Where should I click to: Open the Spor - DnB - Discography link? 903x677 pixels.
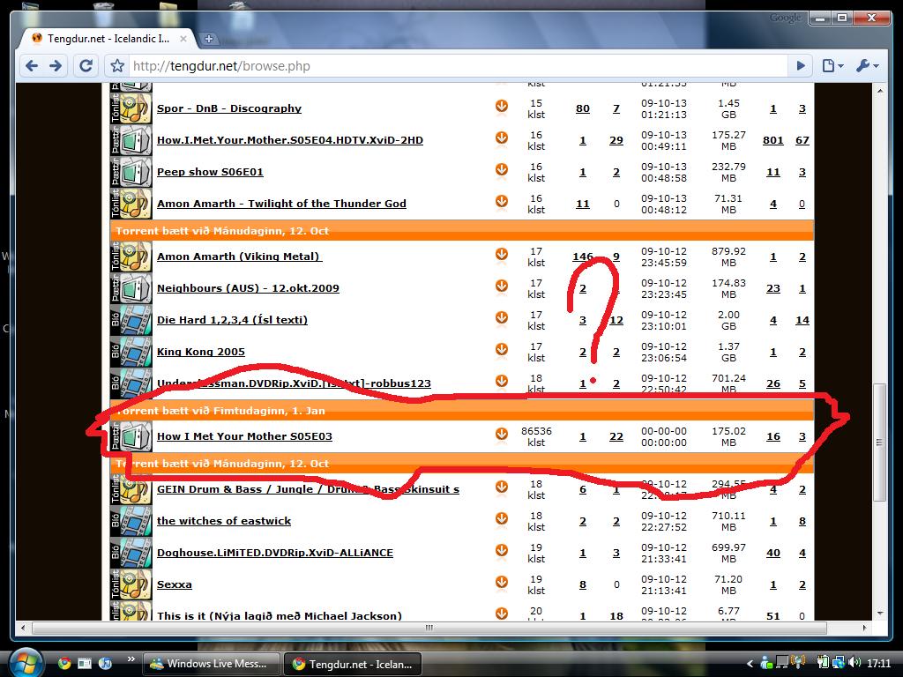pos(229,108)
